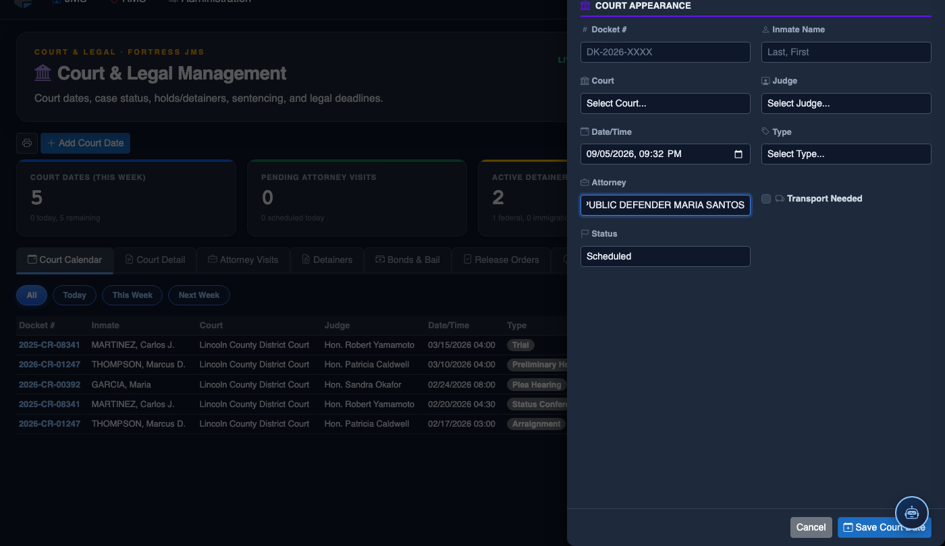The width and height of the screenshot is (945, 546).
Task: Select the This Week filter pill
Action: (132, 295)
